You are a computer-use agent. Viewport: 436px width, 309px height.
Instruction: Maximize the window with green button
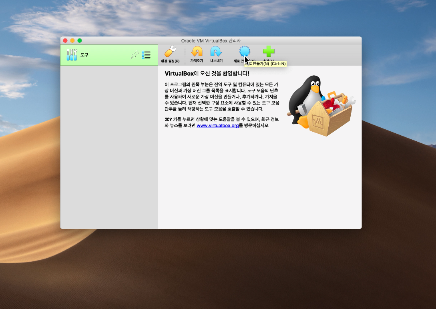[80, 40]
